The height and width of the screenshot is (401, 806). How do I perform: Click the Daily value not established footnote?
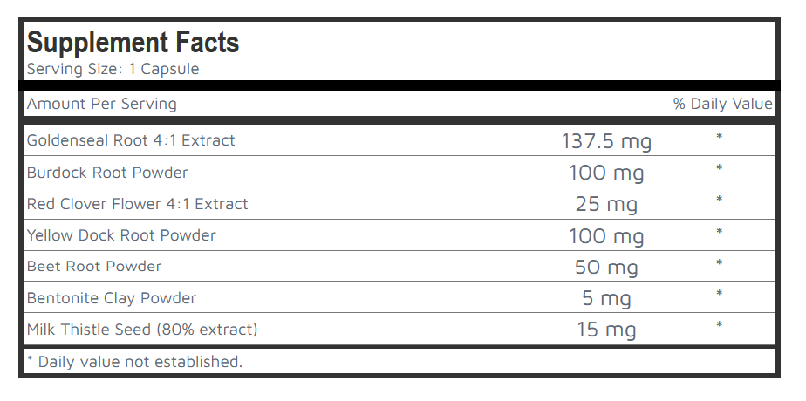[x=134, y=362]
